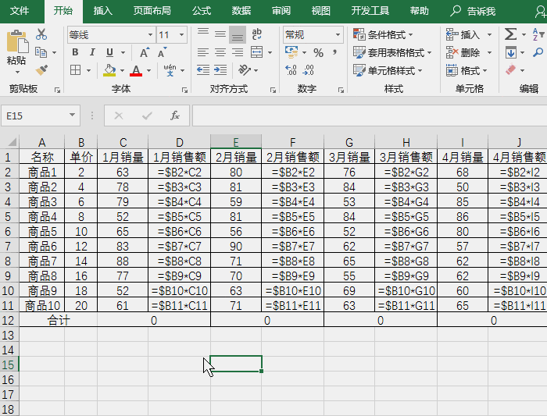Apply the red font color
The image size is (547, 416).
(136, 70)
